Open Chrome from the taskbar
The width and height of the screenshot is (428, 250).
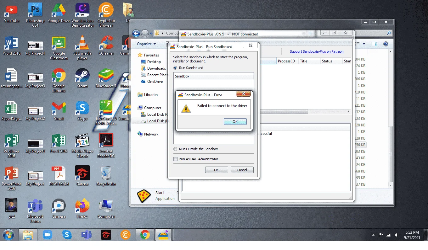coord(145,235)
